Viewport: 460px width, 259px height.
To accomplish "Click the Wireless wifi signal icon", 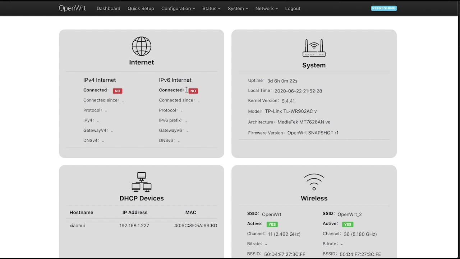I will click(x=314, y=182).
